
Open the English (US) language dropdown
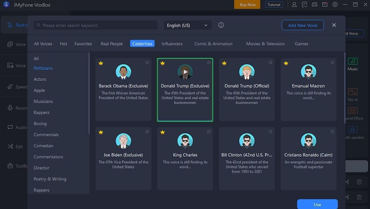[x=187, y=25]
